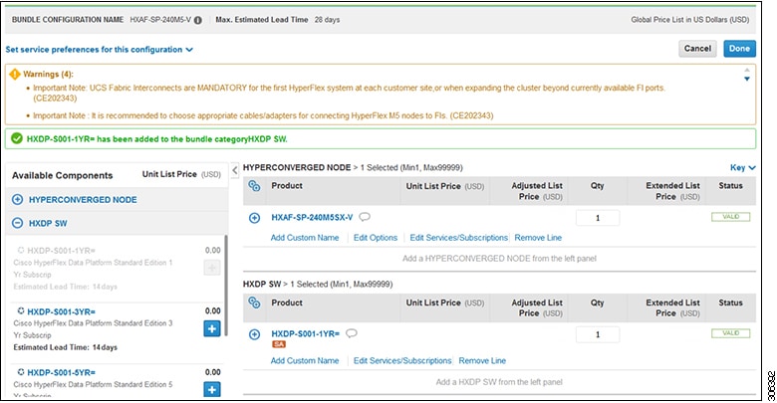This screenshot has width=777, height=403.
Task: Open HXDP-S001-5YR= component link
Action: [61, 372]
